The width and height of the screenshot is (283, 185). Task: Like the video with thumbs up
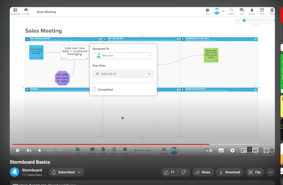(x=169, y=172)
